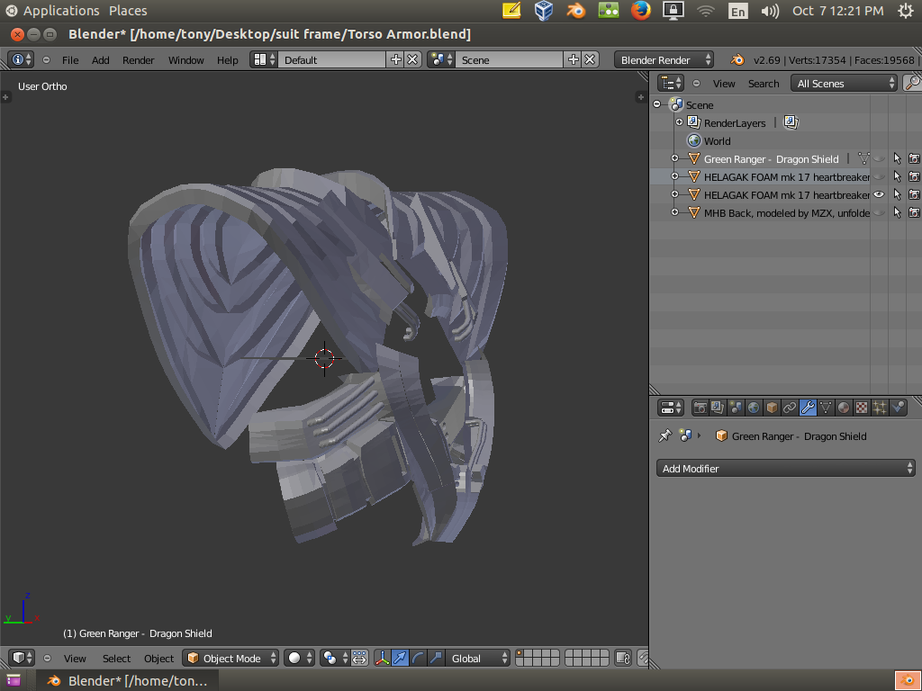The image size is (922, 691).
Task: Click the Outliner editor type selector icon
Action: coord(670,83)
